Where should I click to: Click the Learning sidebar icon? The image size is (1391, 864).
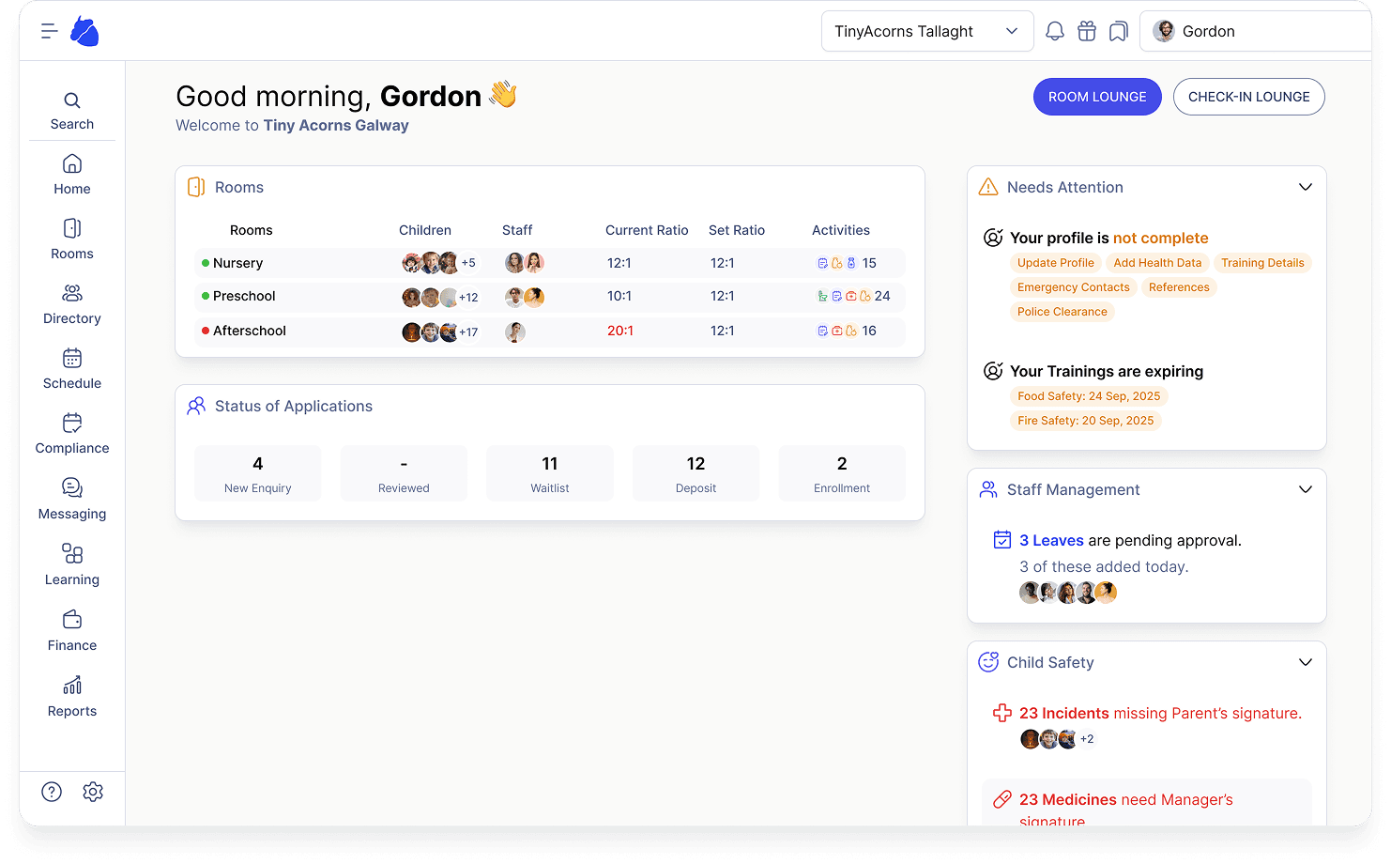[72, 553]
